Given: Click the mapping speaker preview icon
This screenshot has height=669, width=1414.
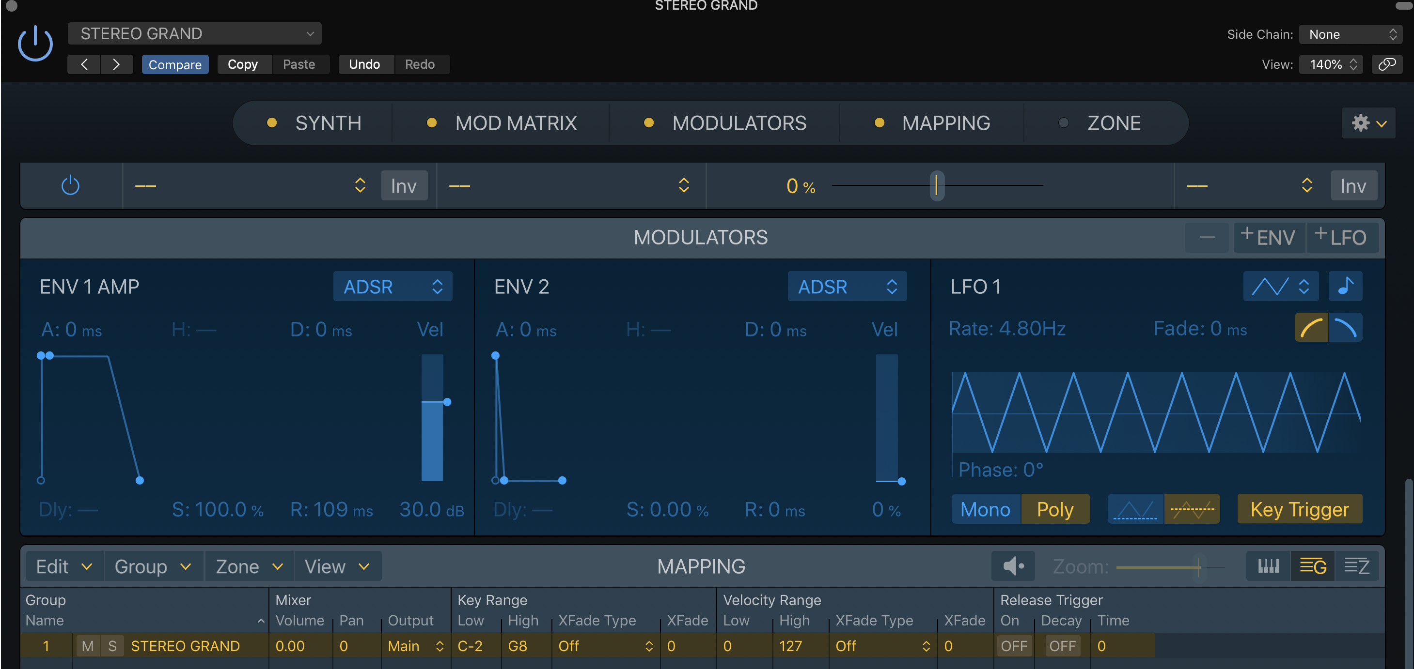Looking at the screenshot, I should [1013, 566].
